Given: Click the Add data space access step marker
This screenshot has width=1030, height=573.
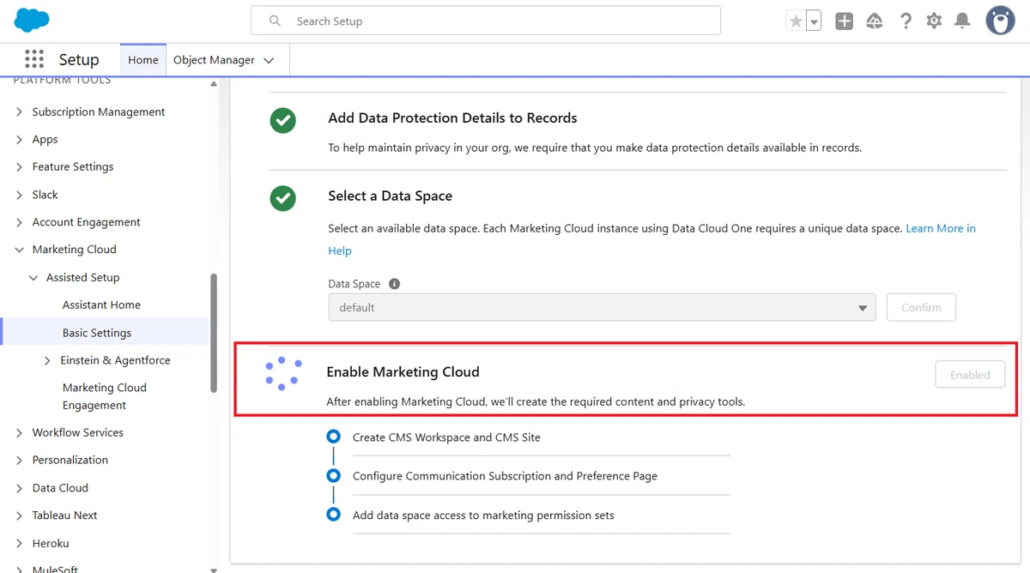Looking at the screenshot, I should (333, 516).
